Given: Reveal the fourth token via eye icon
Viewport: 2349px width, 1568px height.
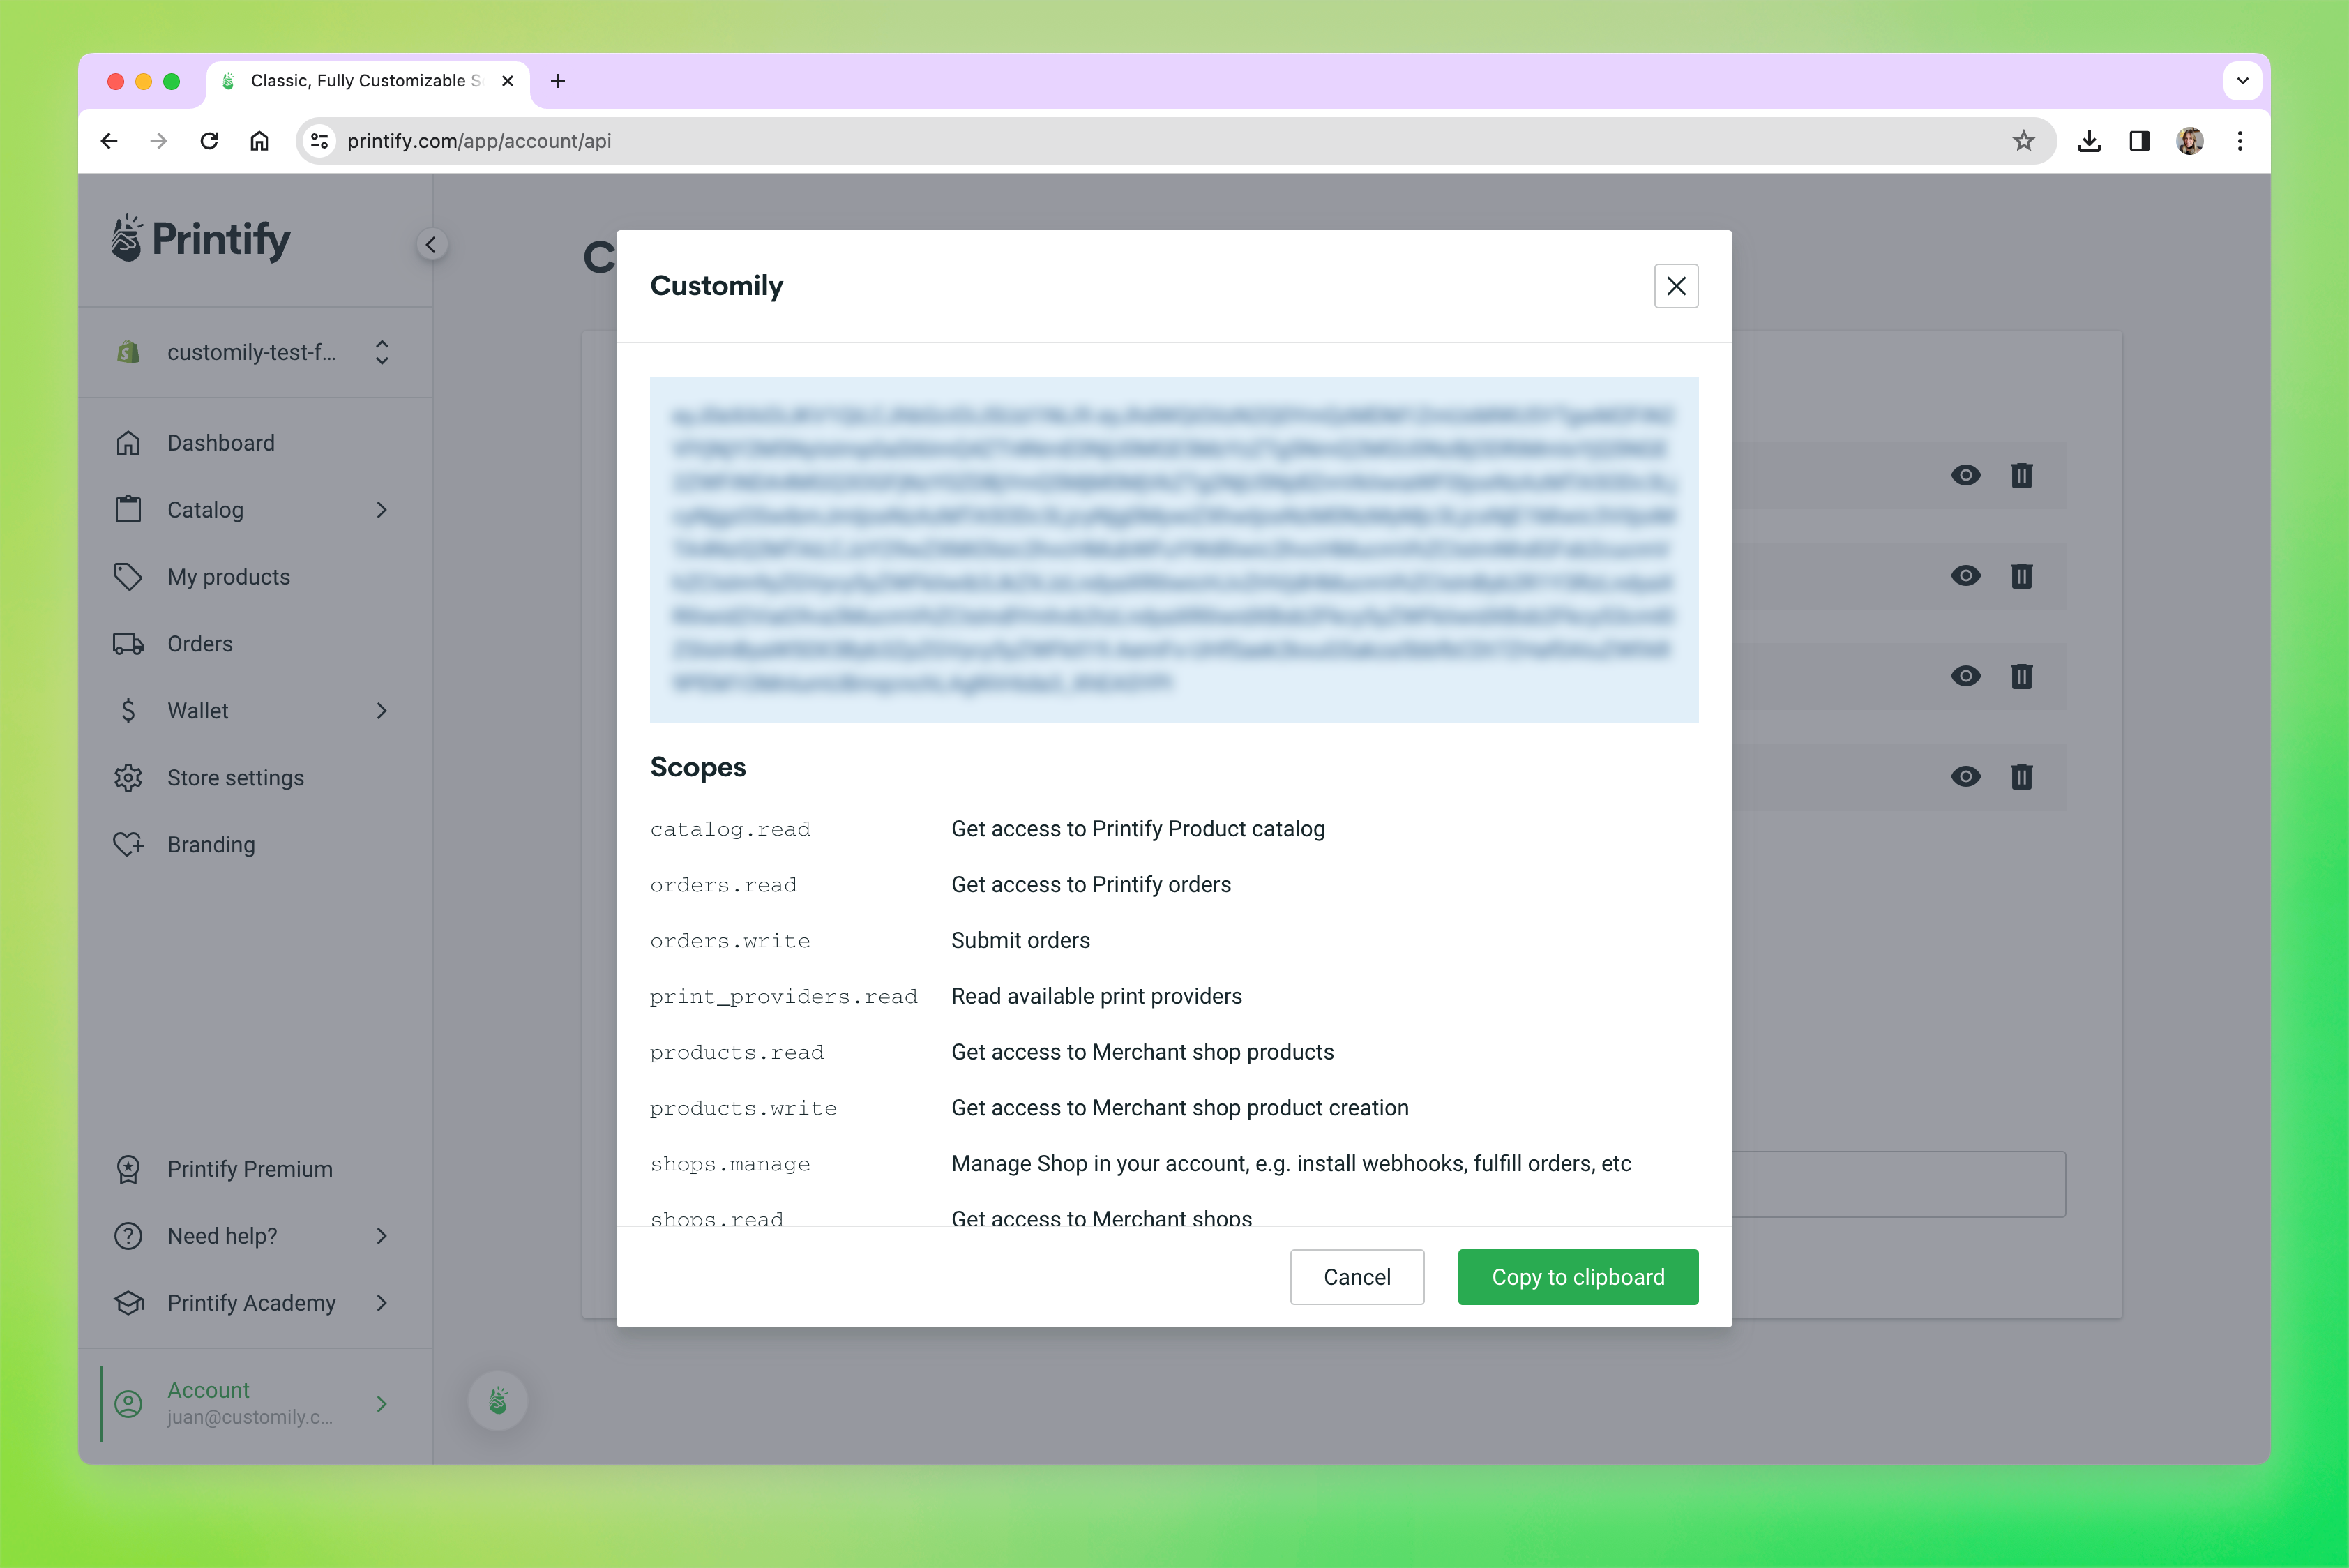Looking at the screenshot, I should [x=1965, y=777].
